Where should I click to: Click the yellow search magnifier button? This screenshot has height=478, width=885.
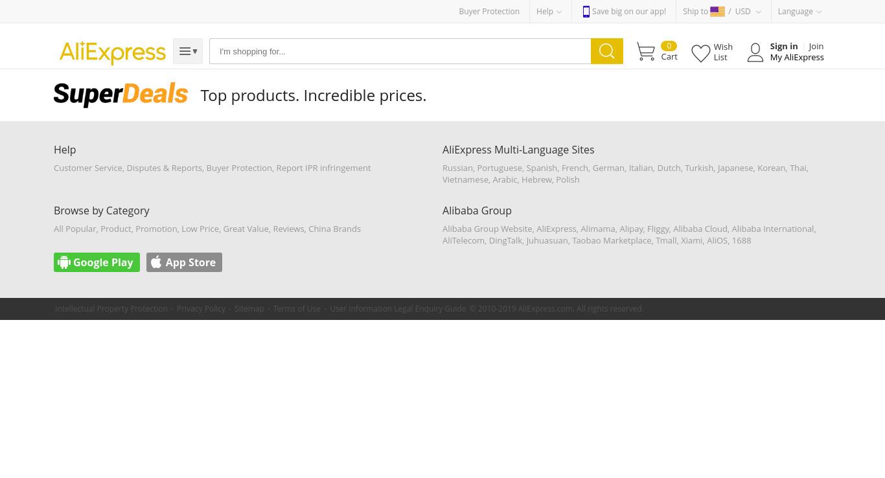click(607, 51)
